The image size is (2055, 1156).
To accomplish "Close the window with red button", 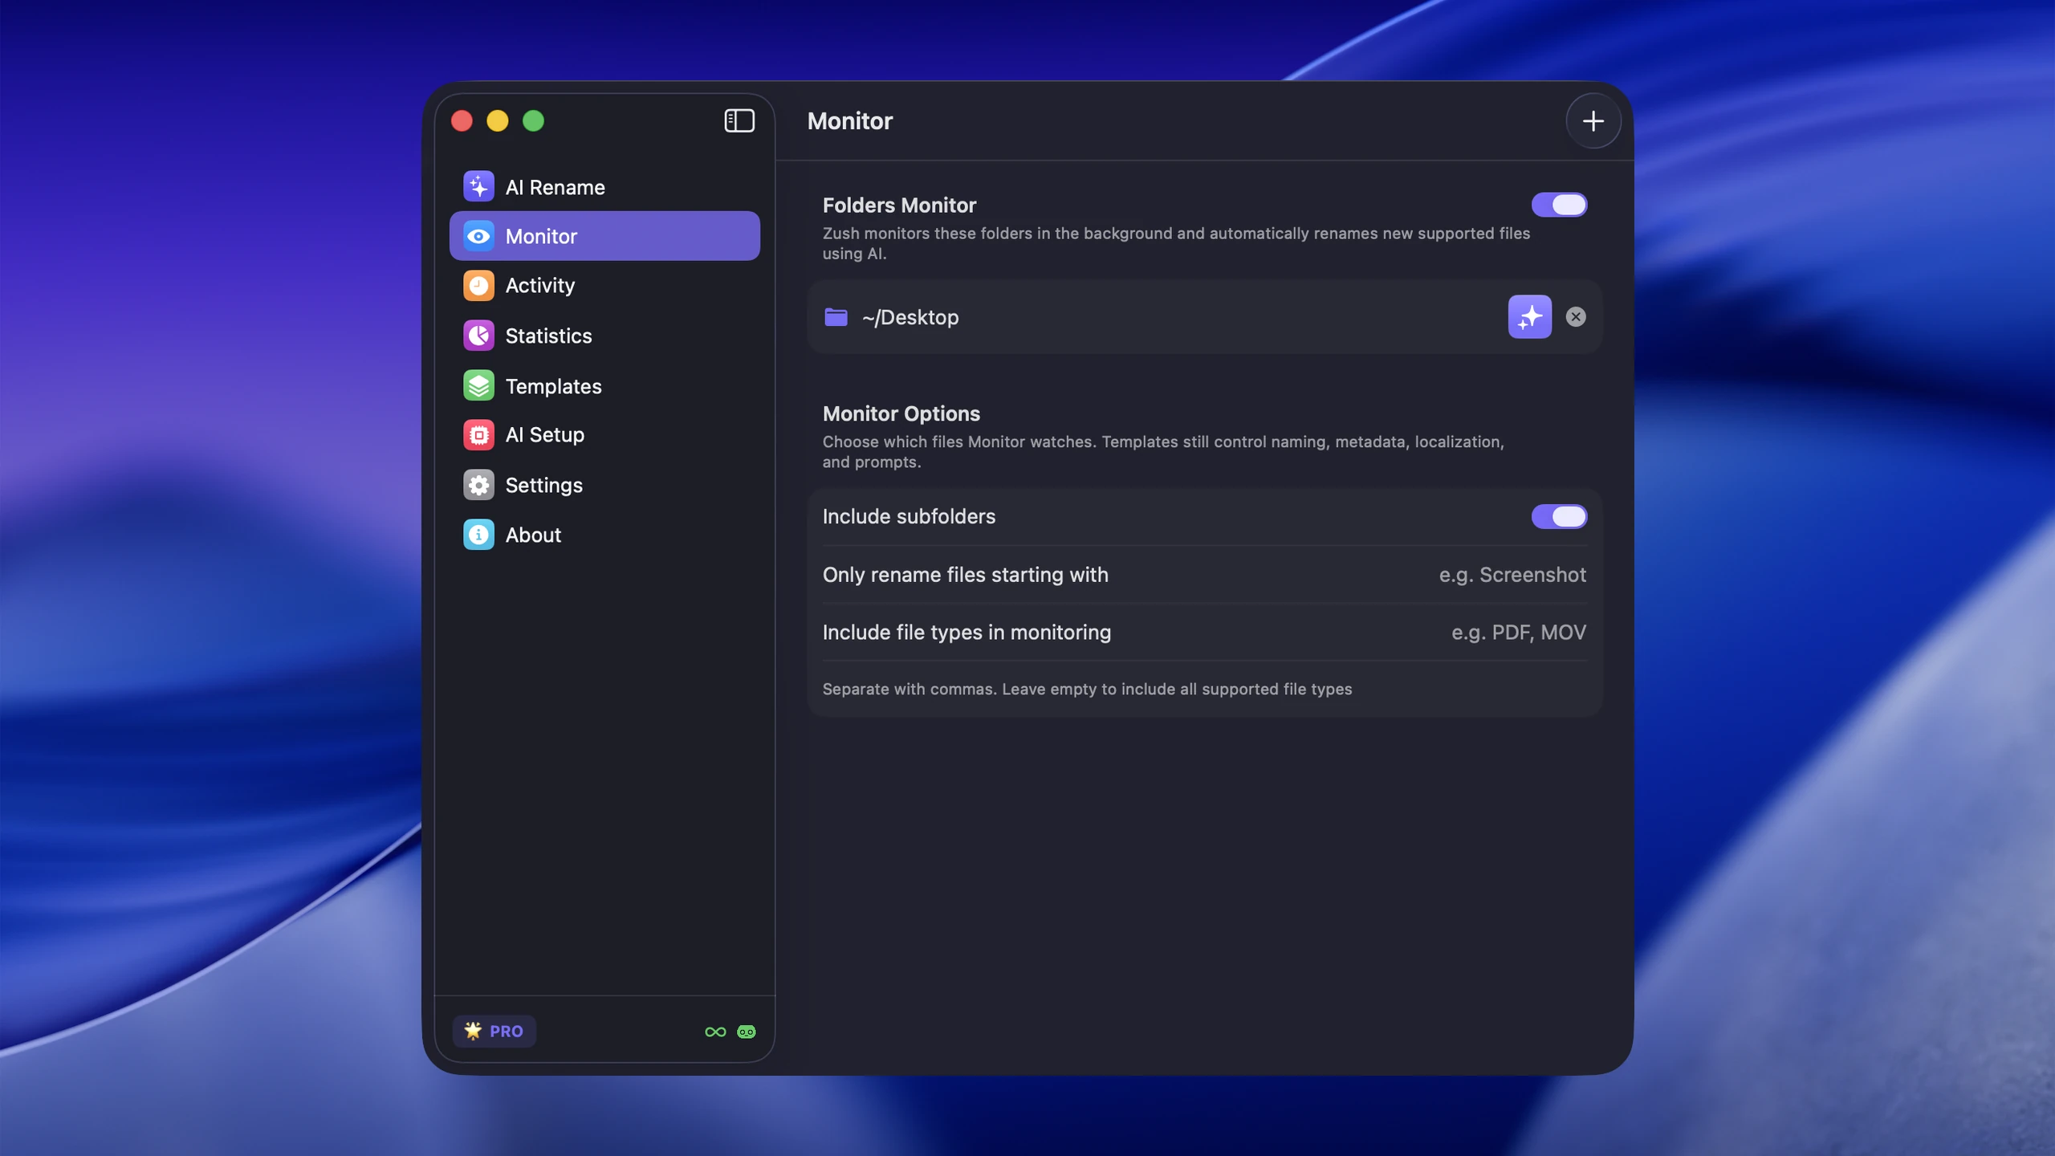I will 462,120.
